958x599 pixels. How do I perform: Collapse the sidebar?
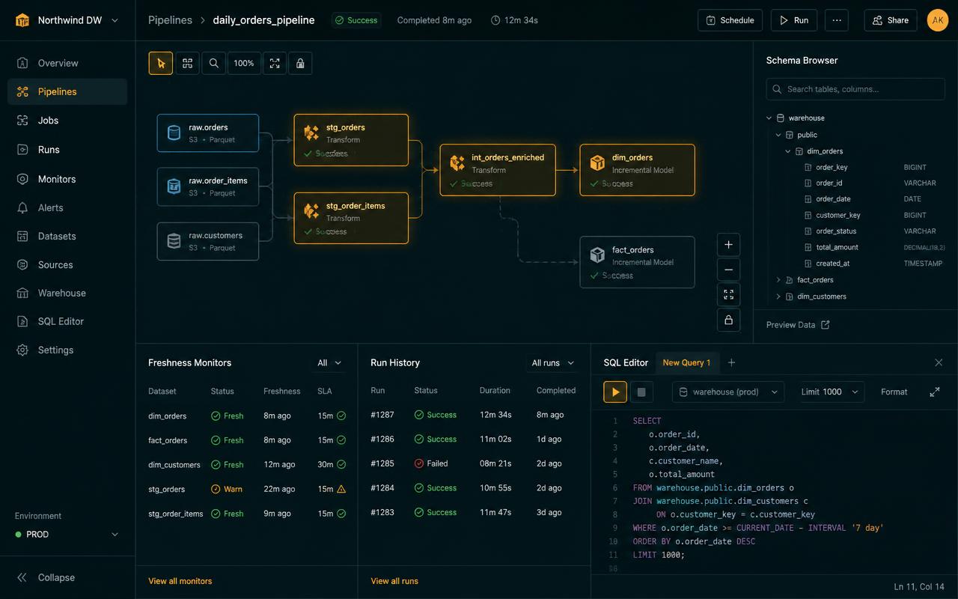tap(46, 577)
